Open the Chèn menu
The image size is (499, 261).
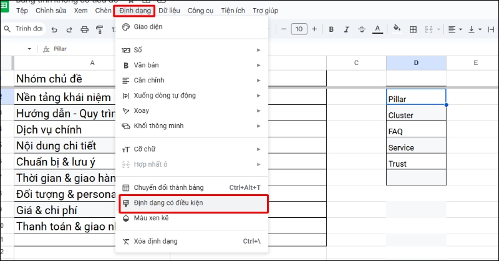(x=103, y=11)
